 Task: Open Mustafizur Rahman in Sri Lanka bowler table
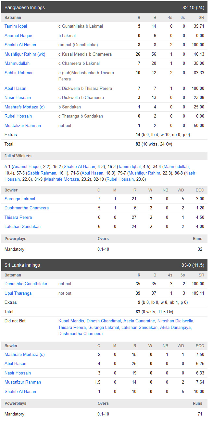pos(23,382)
